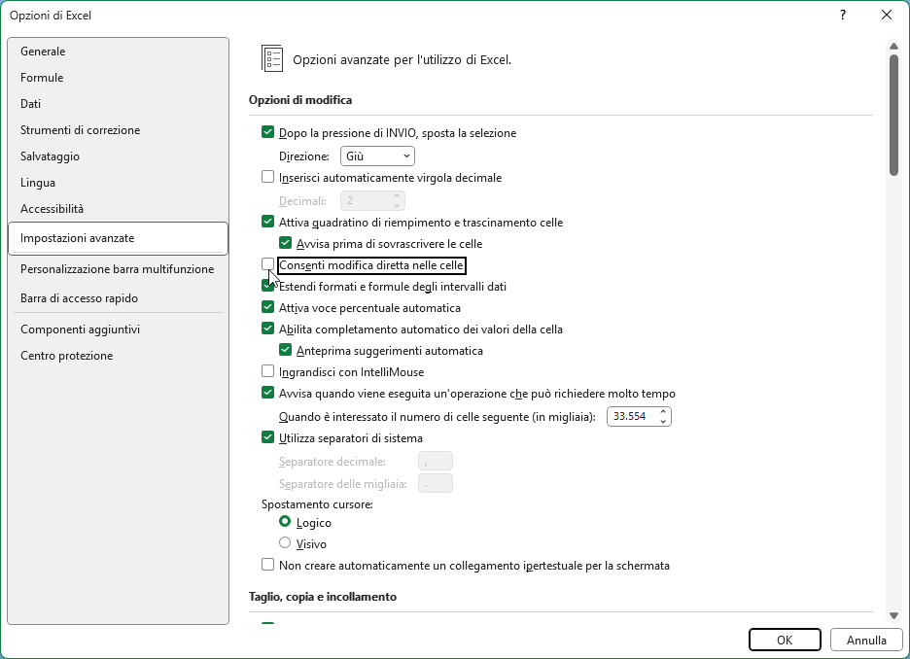Open the Generale category

click(x=119, y=52)
